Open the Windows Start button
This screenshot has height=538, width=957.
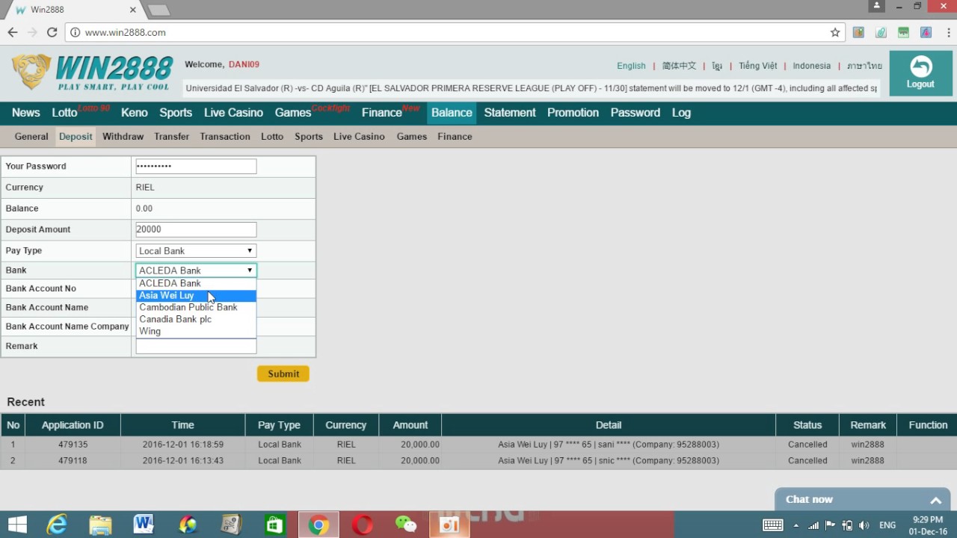(x=17, y=525)
